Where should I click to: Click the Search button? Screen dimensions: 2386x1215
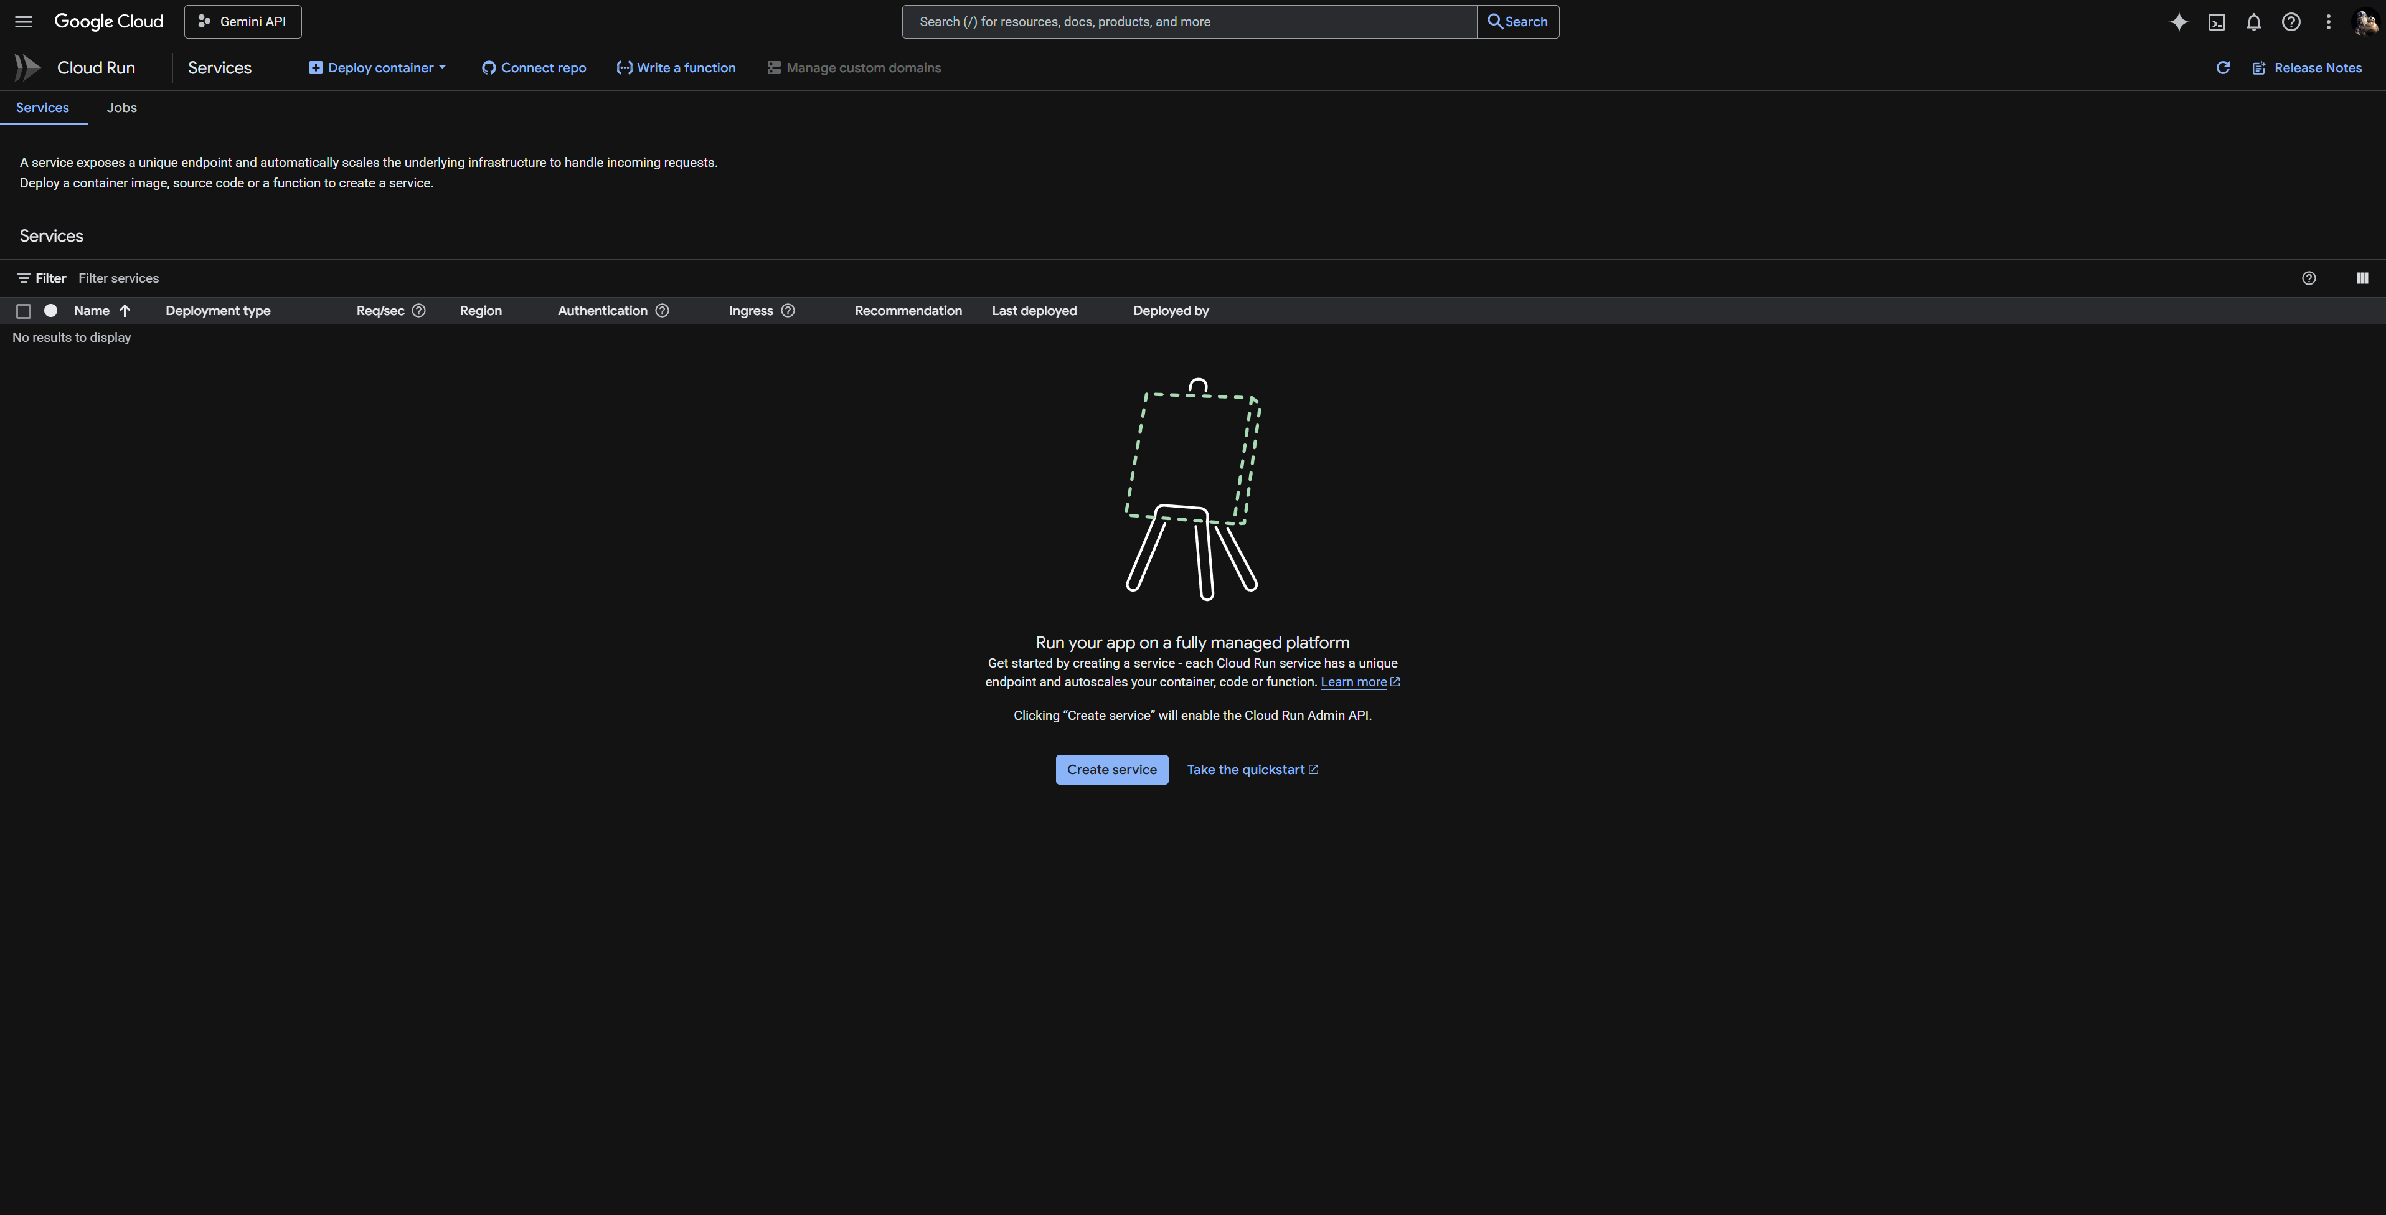(x=1517, y=21)
